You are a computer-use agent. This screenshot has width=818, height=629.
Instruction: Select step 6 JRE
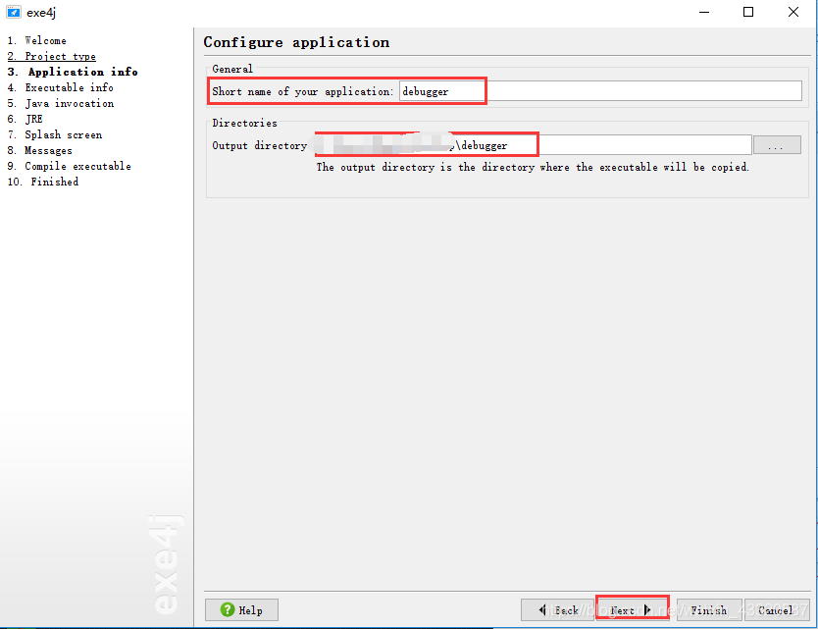click(26, 119)
